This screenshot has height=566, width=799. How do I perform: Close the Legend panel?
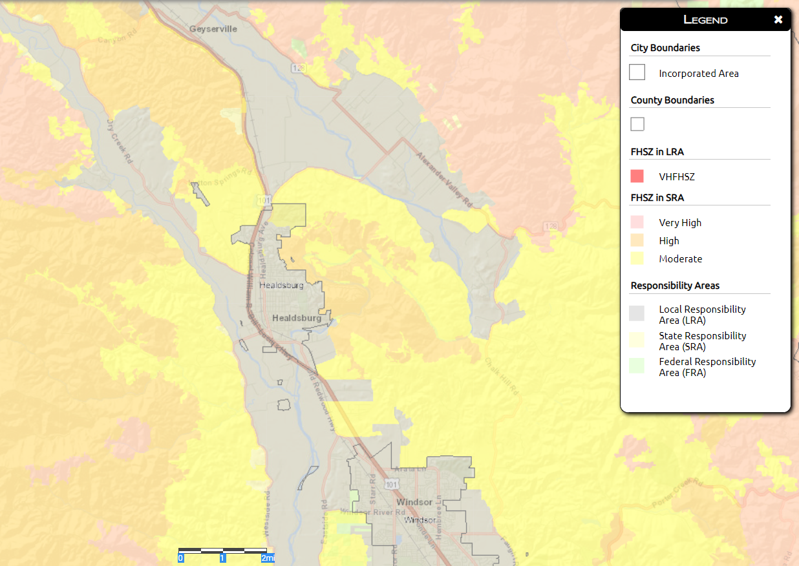tap(778, 19)
